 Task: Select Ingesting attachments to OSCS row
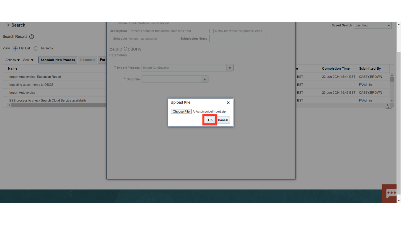tap(31, 84)
